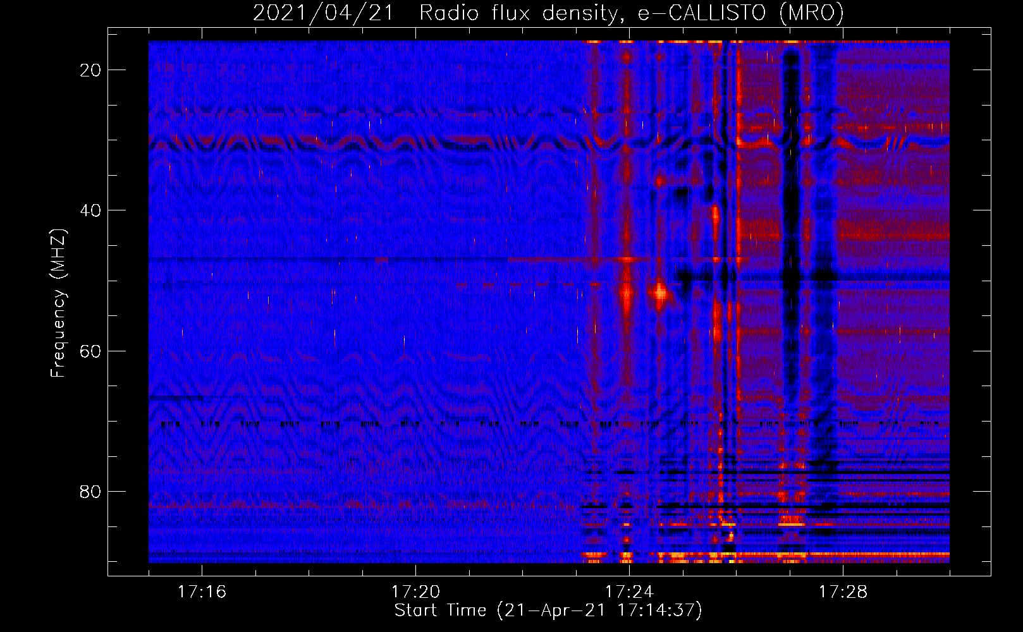Select the 17:16 time tick label
This screenshot has height=632, width=1023.
pos(202,592)
